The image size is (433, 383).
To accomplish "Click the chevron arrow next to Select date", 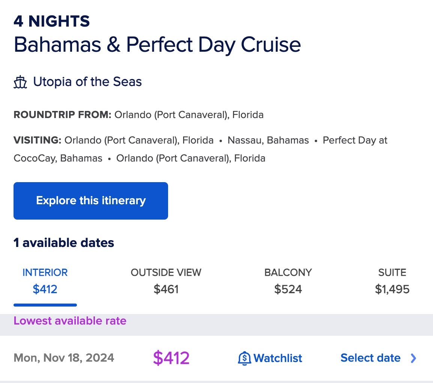I will tap(413, 358).
